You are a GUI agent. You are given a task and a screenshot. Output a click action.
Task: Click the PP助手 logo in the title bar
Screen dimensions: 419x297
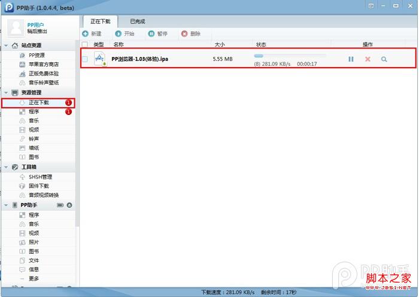coord(9,7)
